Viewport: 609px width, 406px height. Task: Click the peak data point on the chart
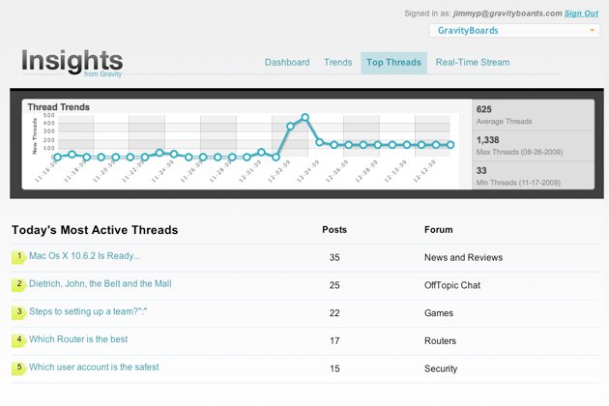304,118
